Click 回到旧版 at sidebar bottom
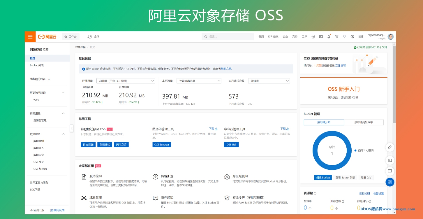 tap(37, 210)
